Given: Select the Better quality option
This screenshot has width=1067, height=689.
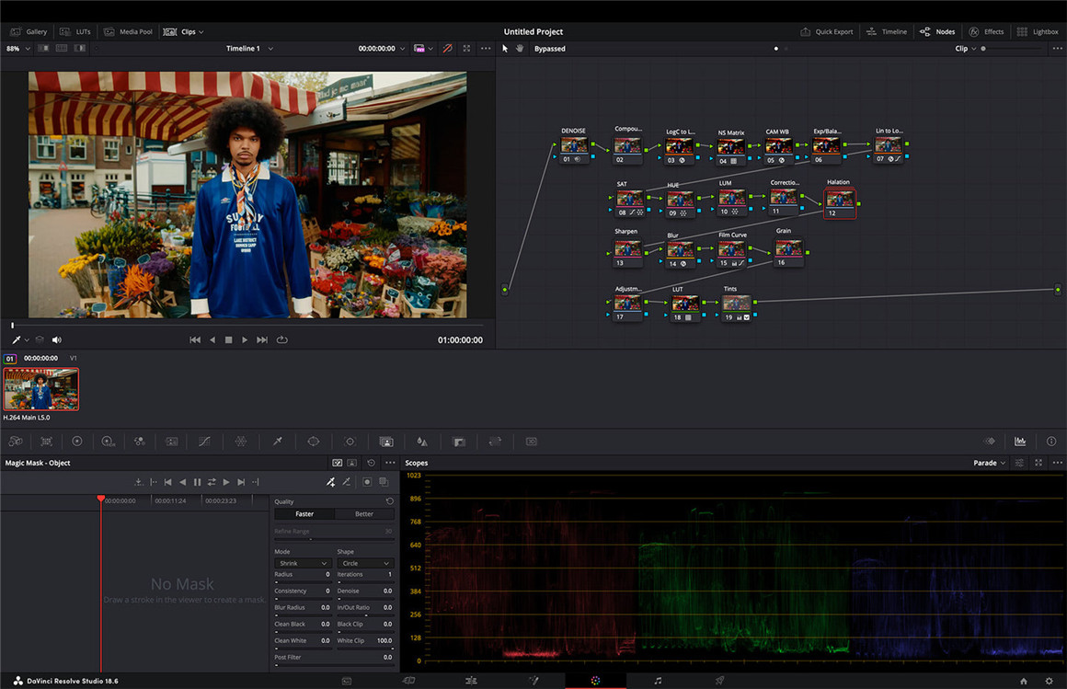Looking at the screenshot, I should tap(364, 514).
